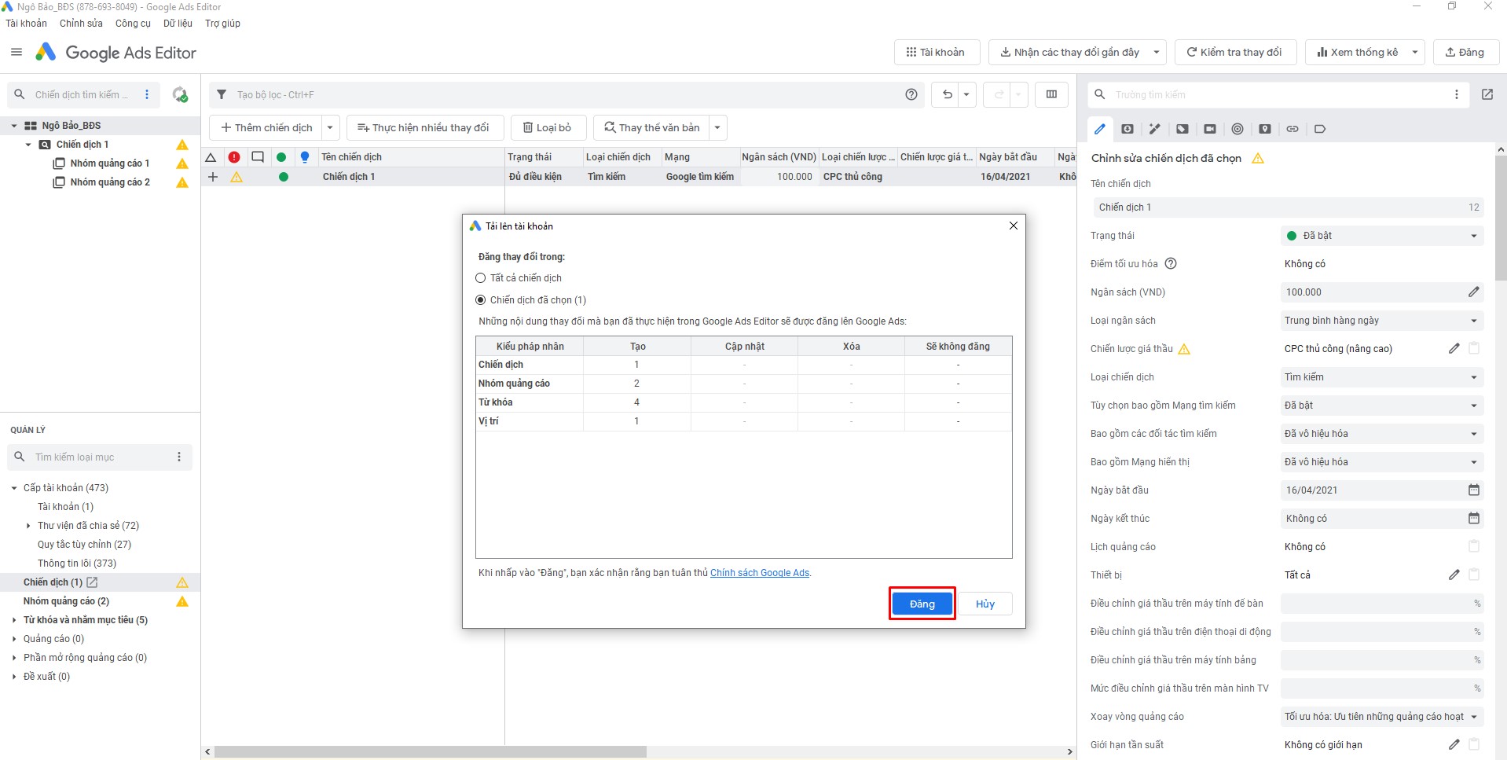
Task: Click the help icon beside Điểm tối ưu hóa
Action: click(x=1171, y=264)
